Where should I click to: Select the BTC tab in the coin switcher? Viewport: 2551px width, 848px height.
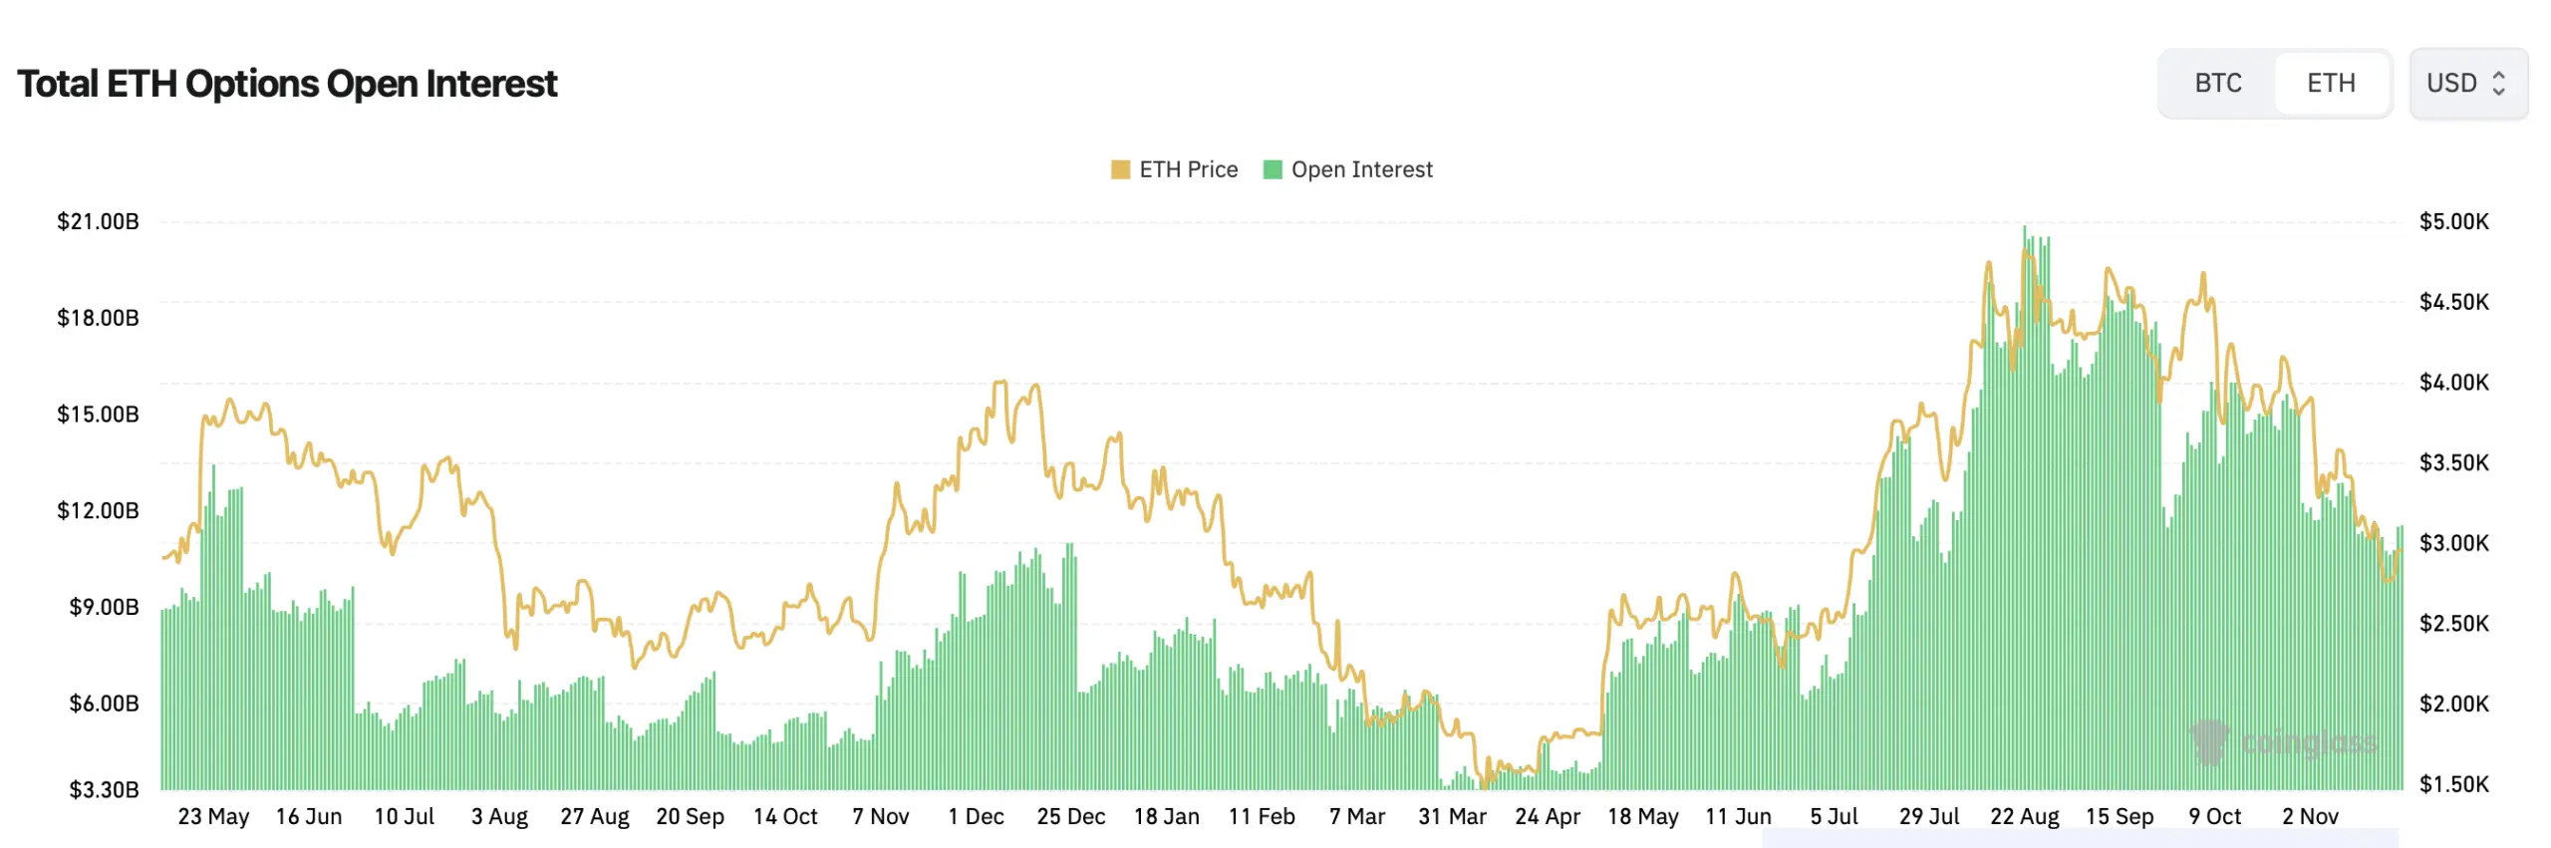coord(2218,84)
